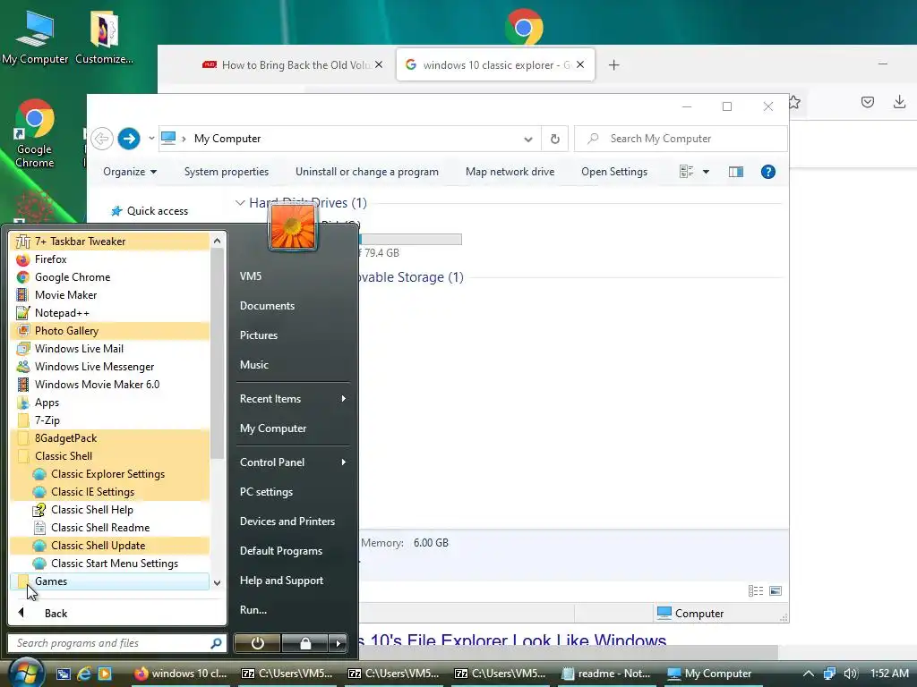
Task: Open Notepad++ from start menu
Action: tap(109, 312)
